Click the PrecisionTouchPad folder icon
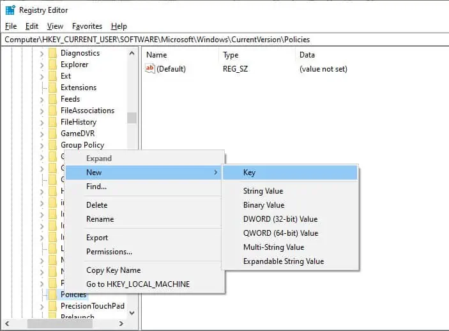 coord(52,306)
